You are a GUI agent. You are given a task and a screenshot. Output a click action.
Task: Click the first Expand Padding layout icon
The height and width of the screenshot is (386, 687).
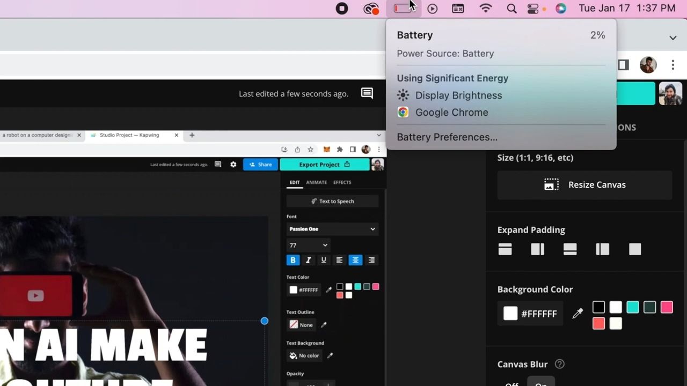pyautogui.click(x=505, y=249)
